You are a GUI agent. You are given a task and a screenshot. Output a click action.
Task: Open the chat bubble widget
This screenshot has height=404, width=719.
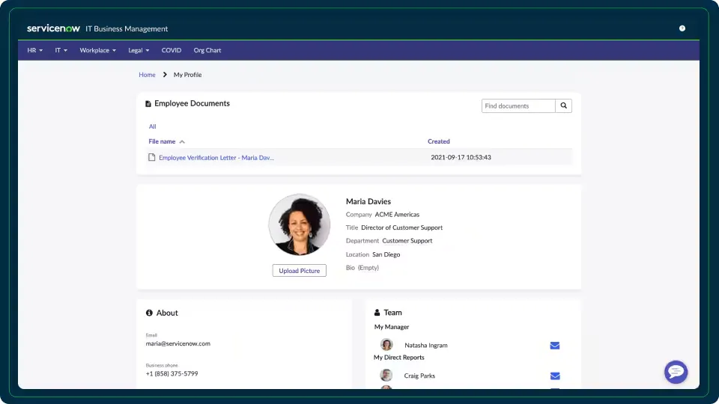[676, 372]
